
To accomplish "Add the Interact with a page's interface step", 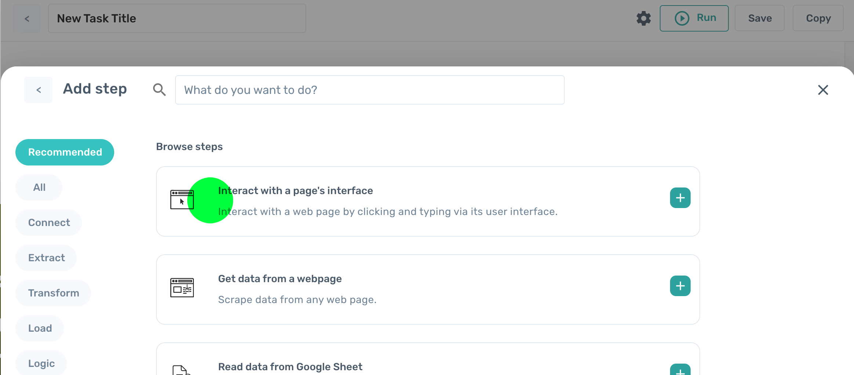I will click(x=680, y=198).
